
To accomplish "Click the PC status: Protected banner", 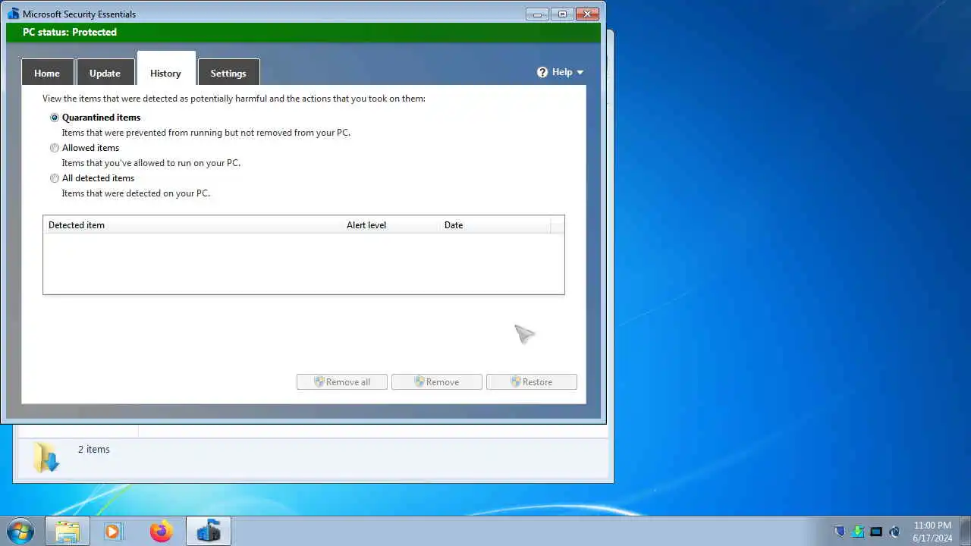I will coord(303,32).
